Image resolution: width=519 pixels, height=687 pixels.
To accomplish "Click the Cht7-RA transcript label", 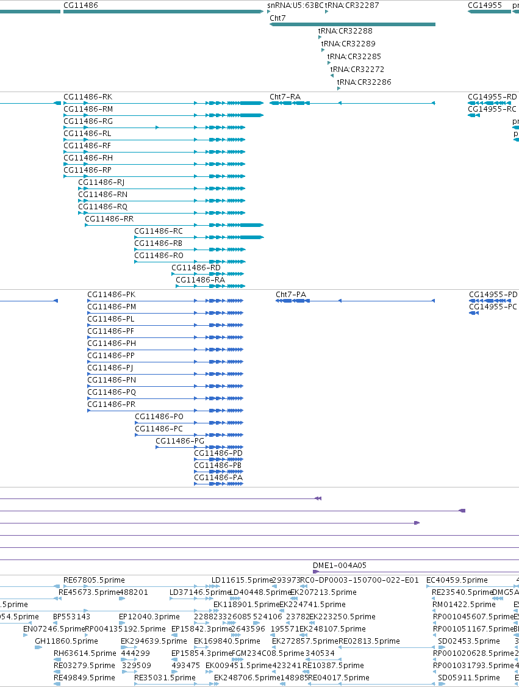I will click(x=285, y=97).
